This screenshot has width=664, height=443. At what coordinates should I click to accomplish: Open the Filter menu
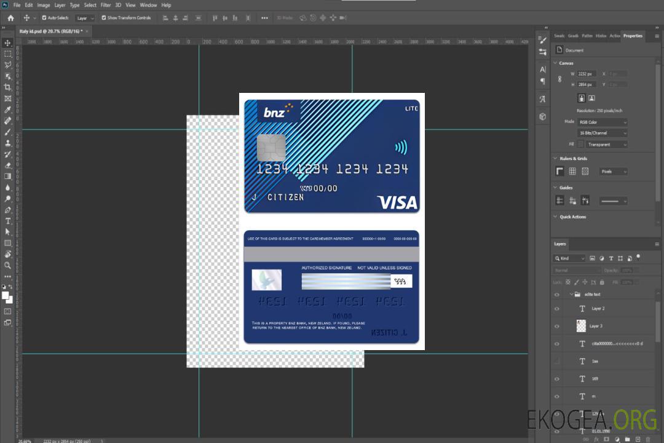[106, 5]
